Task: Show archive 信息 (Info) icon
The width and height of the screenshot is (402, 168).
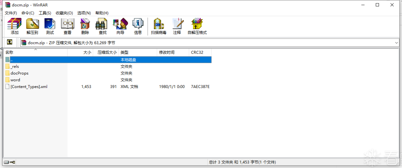Action: [138, 26]
